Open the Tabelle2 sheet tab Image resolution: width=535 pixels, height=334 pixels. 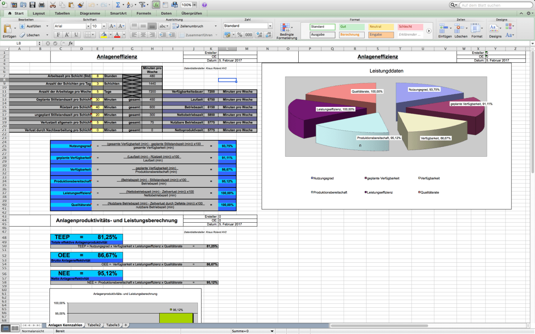coord(94,326)
